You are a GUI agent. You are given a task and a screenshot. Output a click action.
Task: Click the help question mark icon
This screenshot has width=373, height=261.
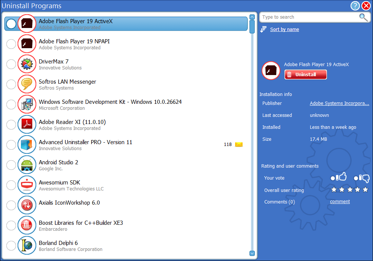355,6
